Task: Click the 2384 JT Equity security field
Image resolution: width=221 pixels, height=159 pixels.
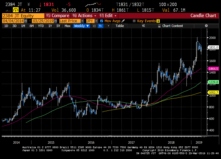Action: [23, 16]
